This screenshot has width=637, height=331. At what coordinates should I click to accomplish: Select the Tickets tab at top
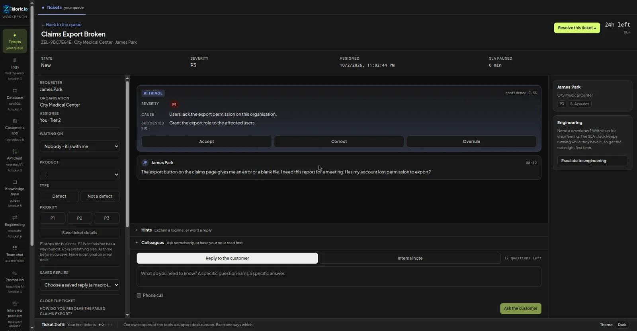62,8
